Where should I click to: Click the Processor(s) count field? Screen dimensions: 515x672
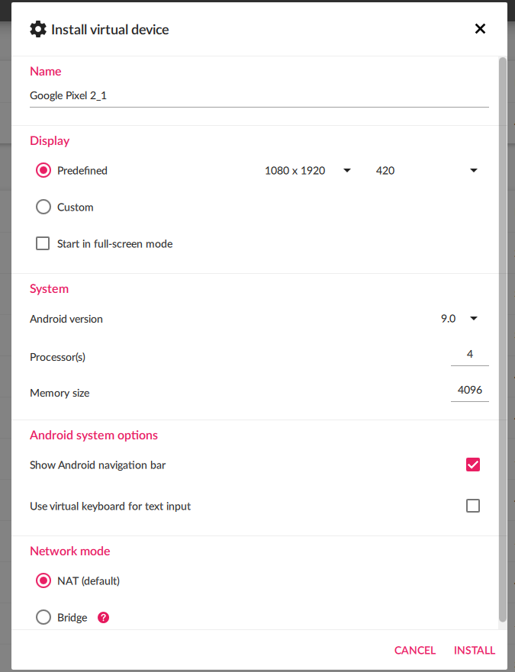tap(469, 355)
